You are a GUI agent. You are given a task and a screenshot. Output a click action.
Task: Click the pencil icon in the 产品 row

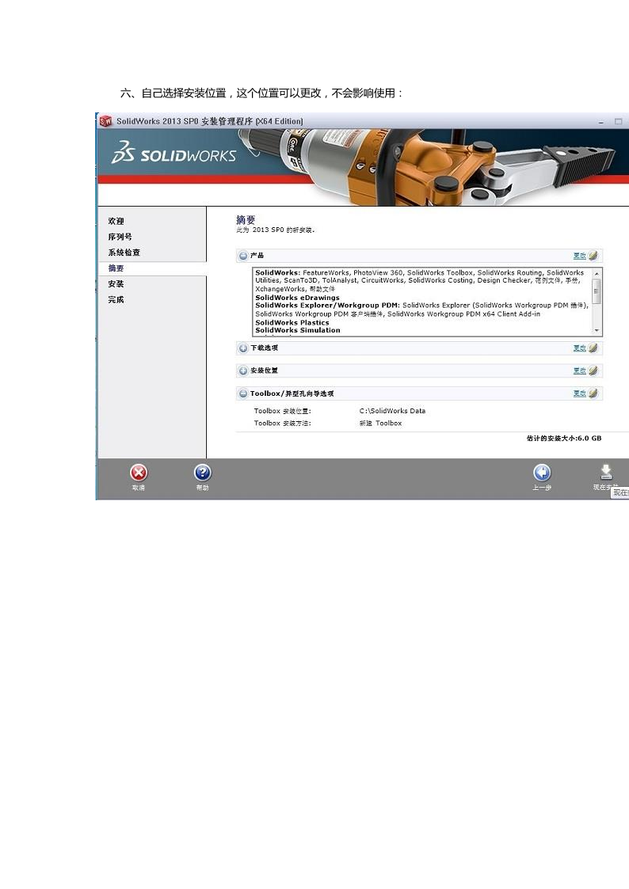593,256
